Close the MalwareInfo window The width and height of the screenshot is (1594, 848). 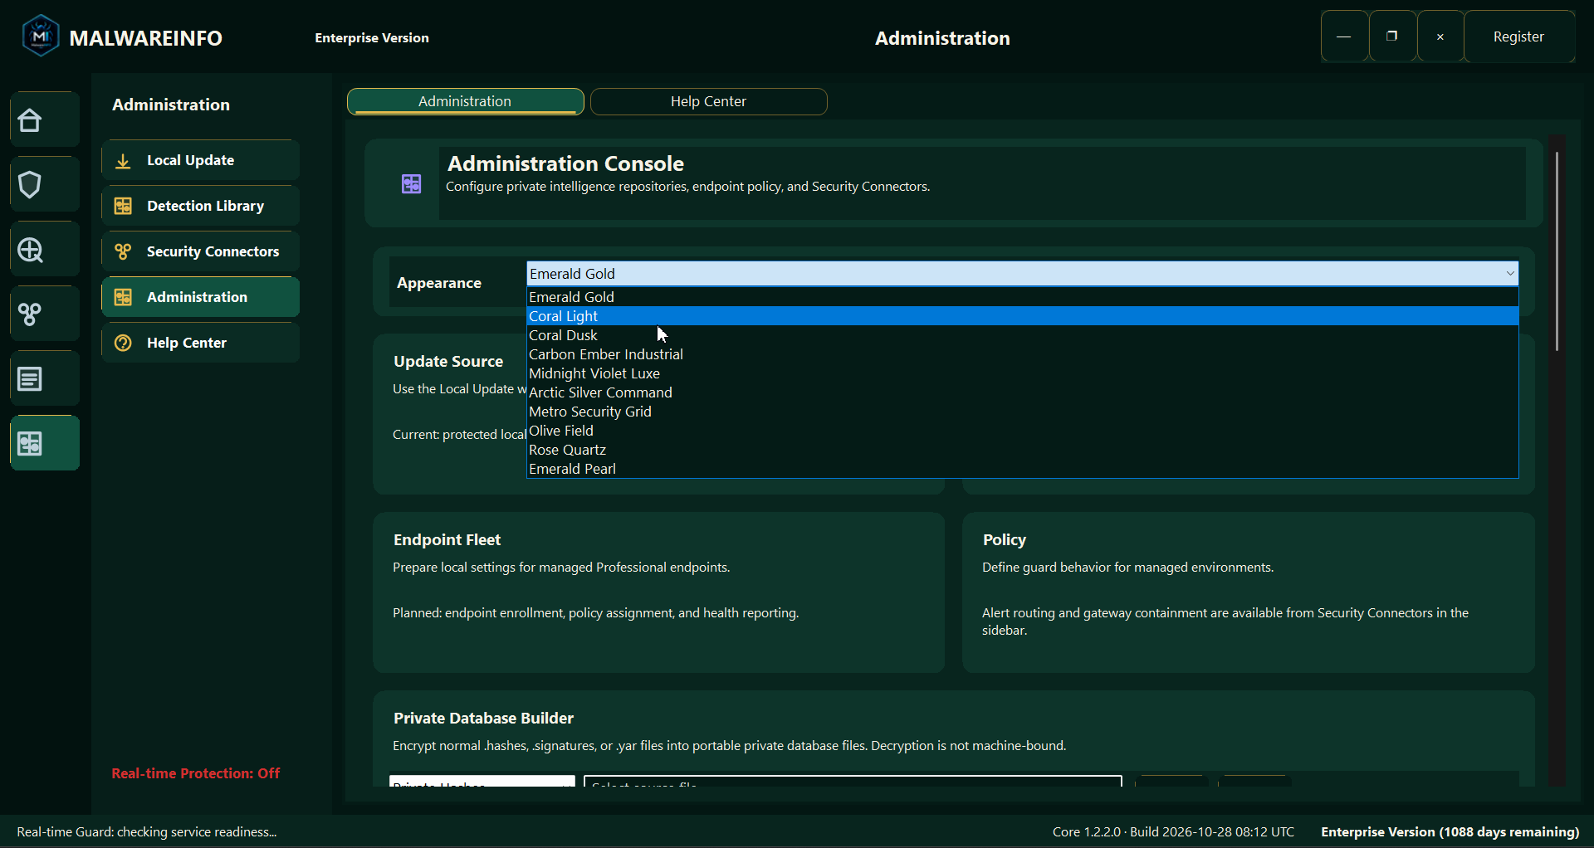1441,37
